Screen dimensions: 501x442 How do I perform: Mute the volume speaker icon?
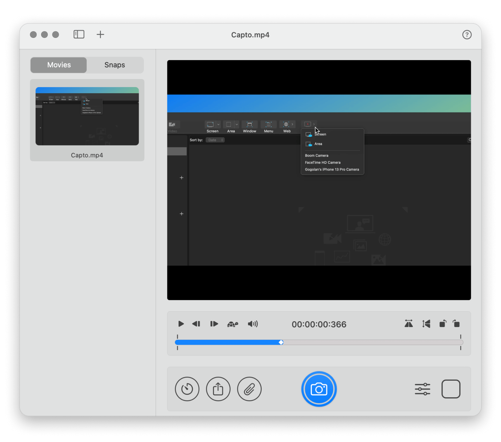[253, 324]
